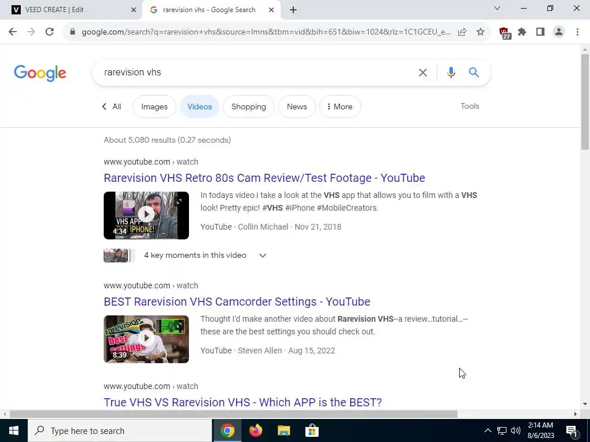Click the address bar URL
590x442 pixels.
[266, 32]
